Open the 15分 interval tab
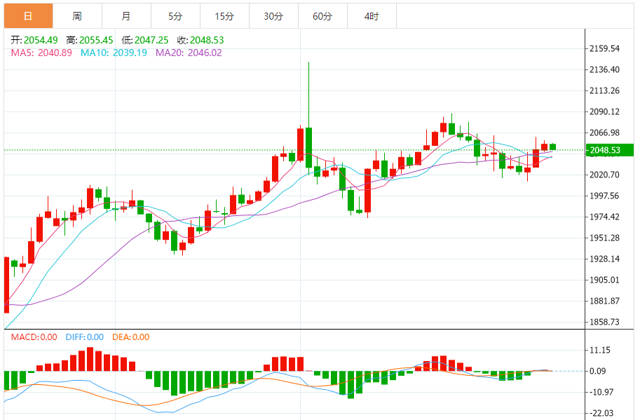The height and width of the screenshot is (420, 640). [x=224, y=16]
